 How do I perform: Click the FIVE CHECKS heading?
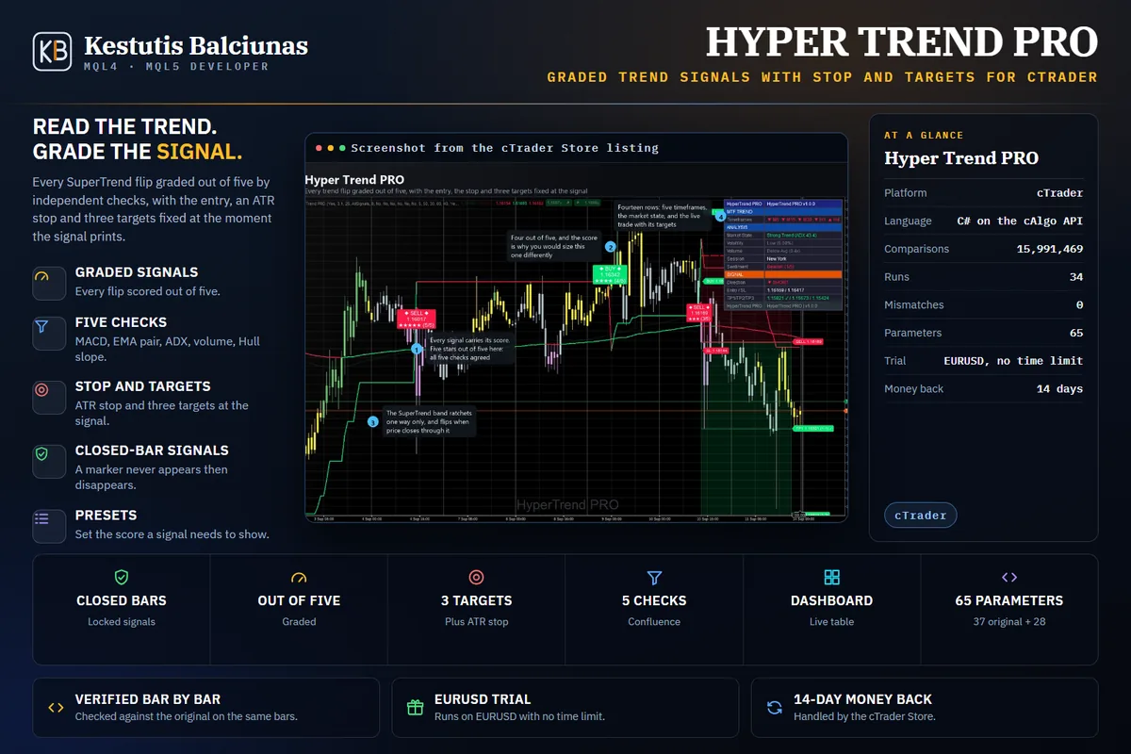(121, 322)
